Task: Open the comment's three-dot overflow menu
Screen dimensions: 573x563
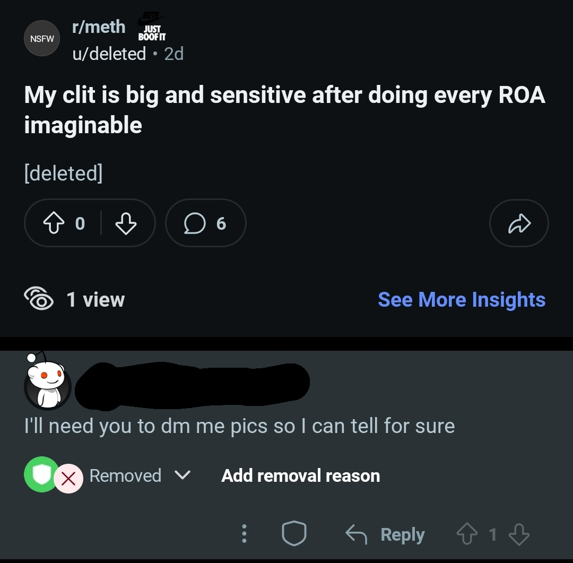Action: pyautogui.click(x=244, y=534)
